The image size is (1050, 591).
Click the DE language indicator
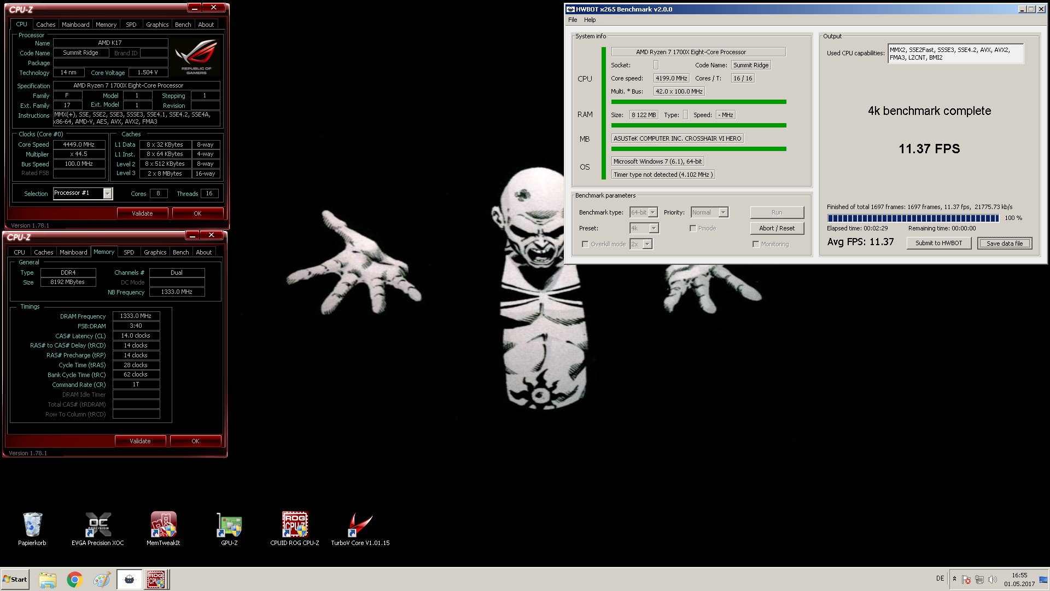point(940,578)
